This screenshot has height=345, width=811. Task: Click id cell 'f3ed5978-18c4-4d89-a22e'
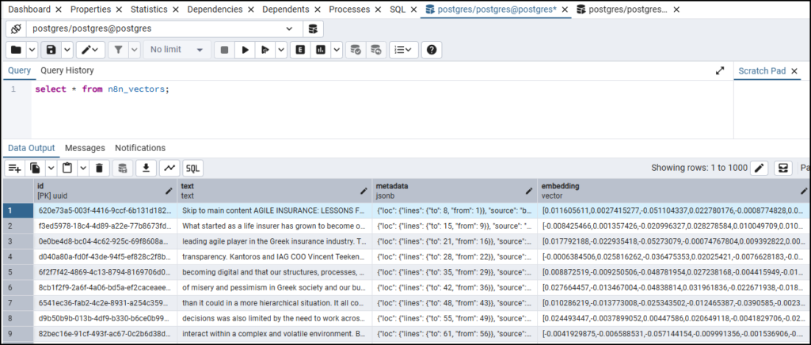pos(105,226)
